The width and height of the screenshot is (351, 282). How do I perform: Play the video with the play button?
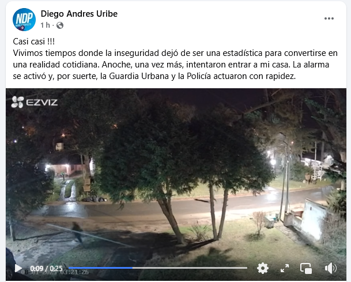[18, 268]
